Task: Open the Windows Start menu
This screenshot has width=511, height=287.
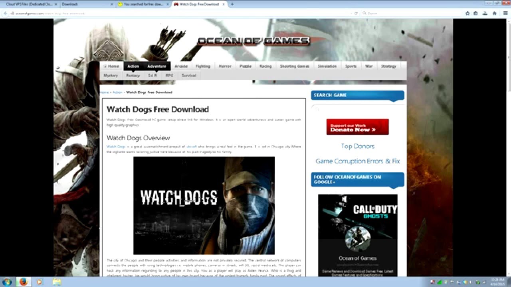Action: click(7, 282)
